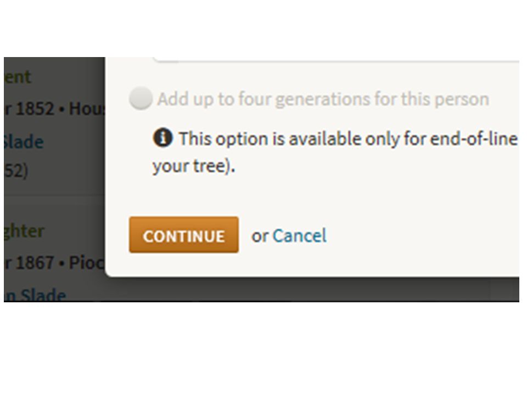Viewport: 527px width, 395px height.
Task: Click the input box edge atop dialog
Action: click(336, 60)
